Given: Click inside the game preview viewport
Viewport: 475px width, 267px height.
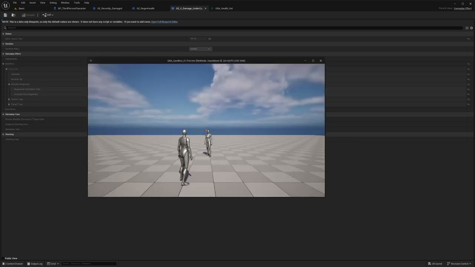Looking at the screenshot, I should tap(206, 130).
